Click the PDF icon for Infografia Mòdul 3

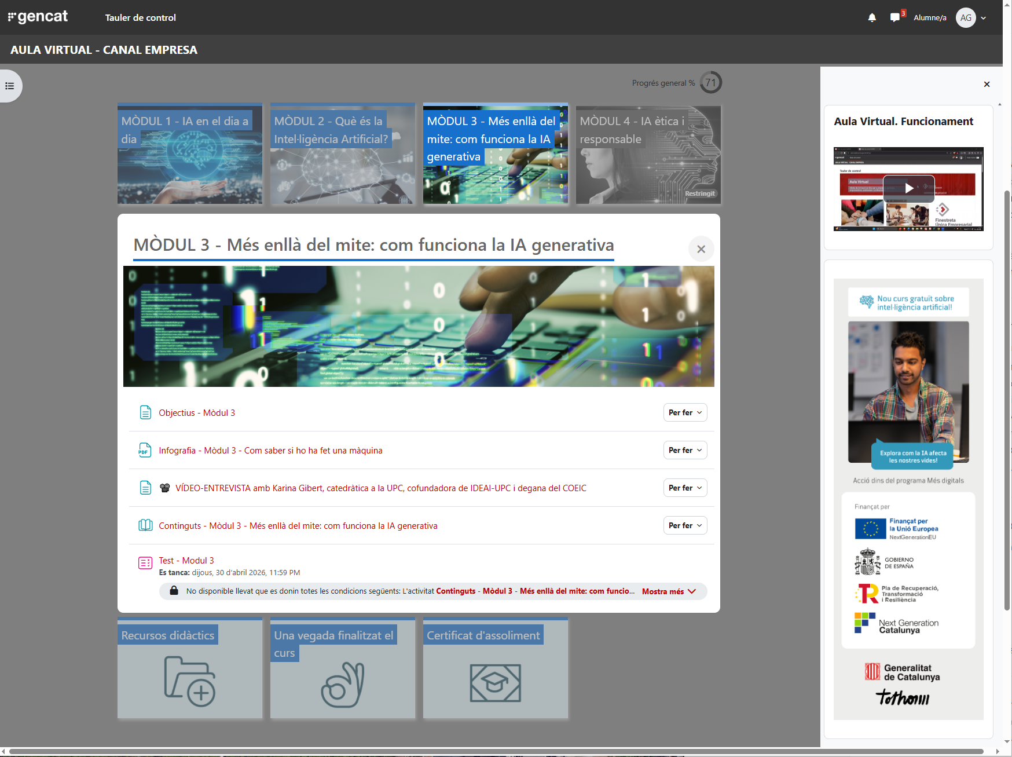145,450
